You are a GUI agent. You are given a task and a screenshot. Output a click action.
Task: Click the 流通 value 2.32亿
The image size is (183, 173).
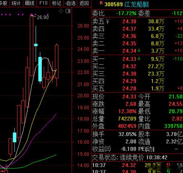tap(174, 142)
